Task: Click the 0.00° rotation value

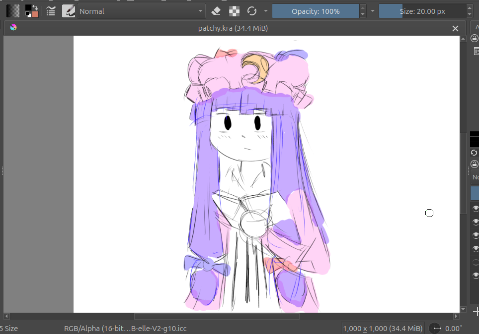Action: coord(453,329)
